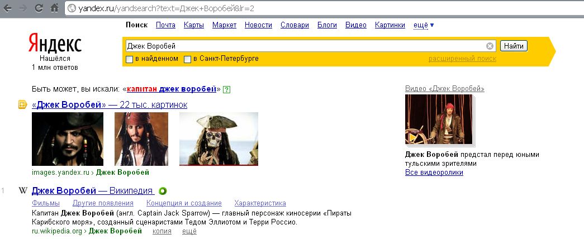Open the Все видеоролики link
This screenshot has width=584, height=239.
434,173
